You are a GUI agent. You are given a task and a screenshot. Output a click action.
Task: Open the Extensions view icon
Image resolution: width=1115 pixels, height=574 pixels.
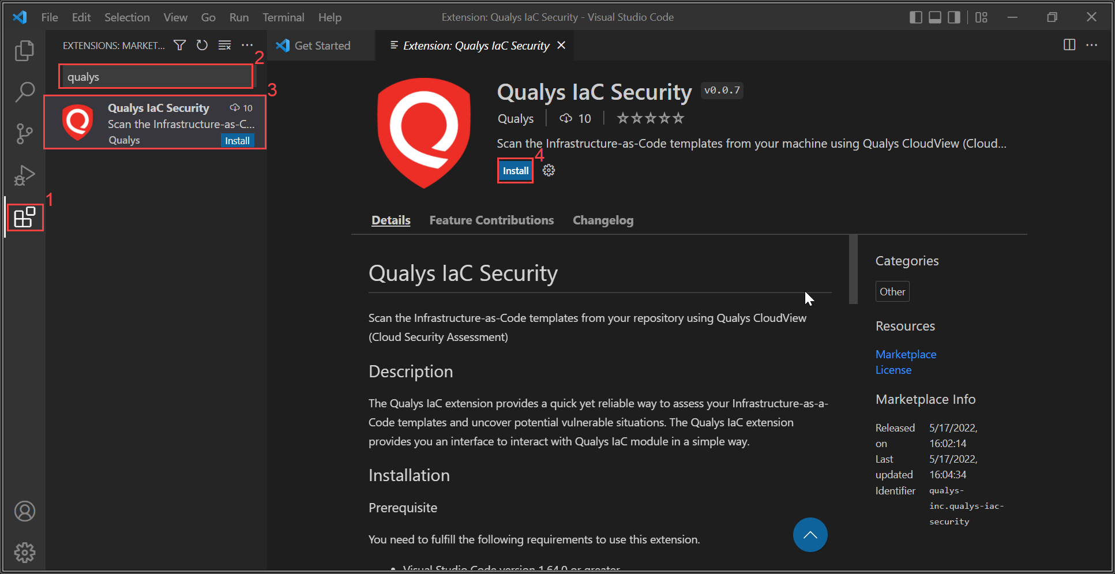(25, 217)
